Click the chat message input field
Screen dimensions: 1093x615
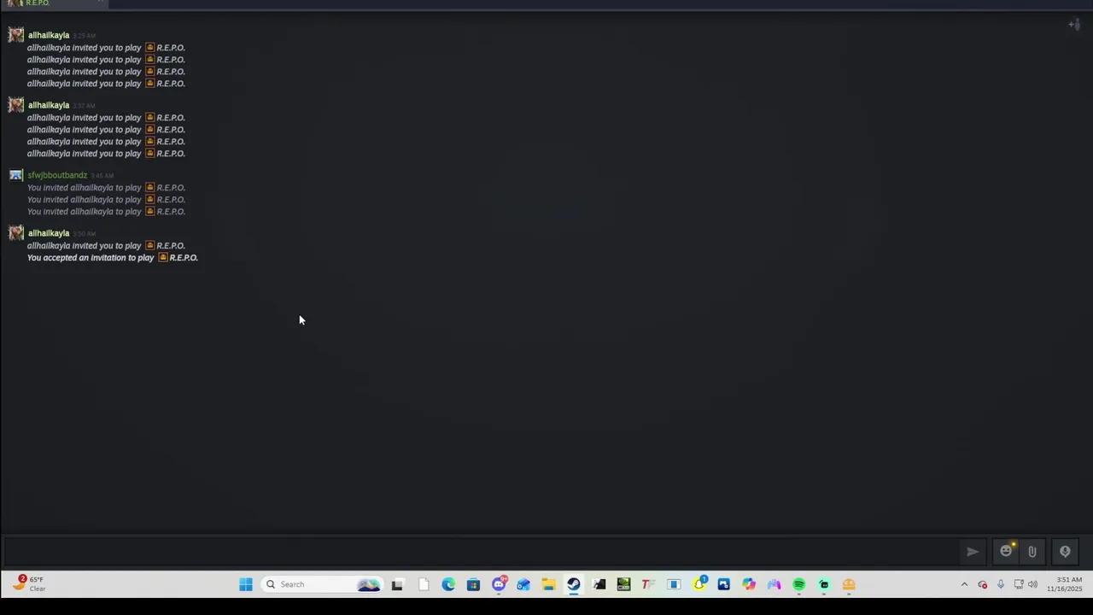pos(480,552)
